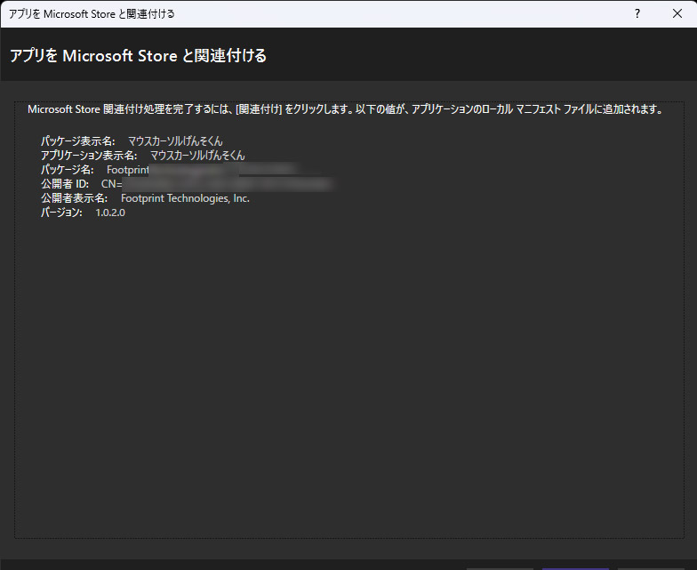Select the version value 1.0.2.0
This screenshot has height=570, width=697.
[x=110, y=213]
